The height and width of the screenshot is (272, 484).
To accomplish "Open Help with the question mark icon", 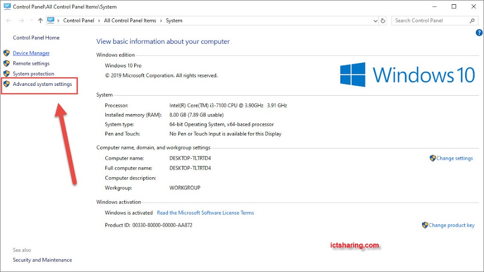I will point(479,33).
